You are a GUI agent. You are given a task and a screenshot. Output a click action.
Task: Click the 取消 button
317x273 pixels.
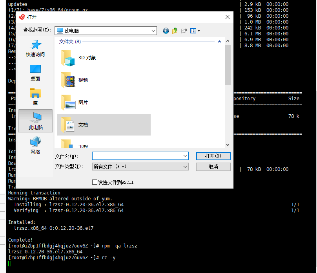click(213, 166)
